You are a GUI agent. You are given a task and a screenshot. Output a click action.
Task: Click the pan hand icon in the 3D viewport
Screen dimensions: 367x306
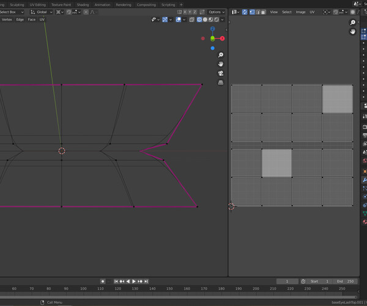point(220,64)
